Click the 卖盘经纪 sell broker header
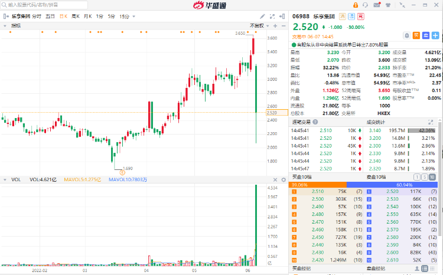 click(x=376, y=269)
